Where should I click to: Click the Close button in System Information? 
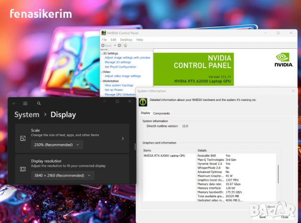(x=285, y=217)
